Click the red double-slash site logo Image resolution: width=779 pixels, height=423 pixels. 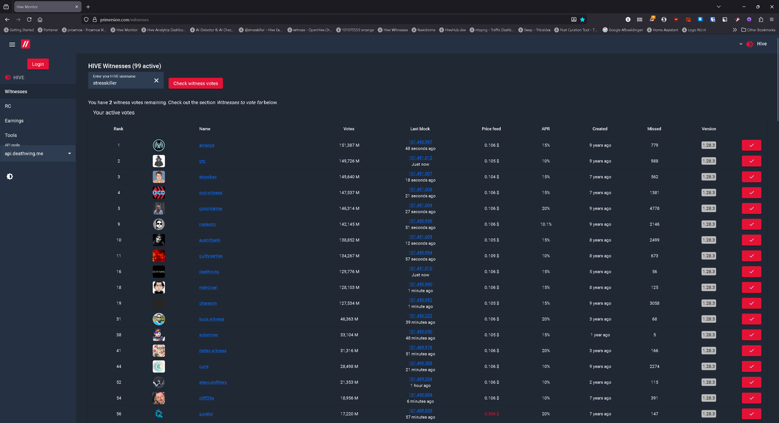coord(25,44)
